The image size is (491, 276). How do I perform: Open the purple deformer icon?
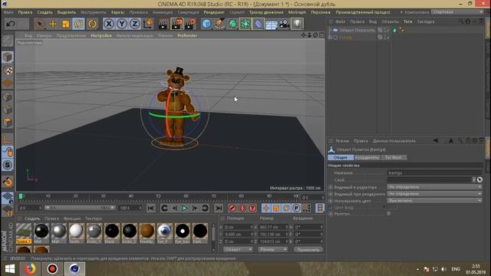(259, 24)
